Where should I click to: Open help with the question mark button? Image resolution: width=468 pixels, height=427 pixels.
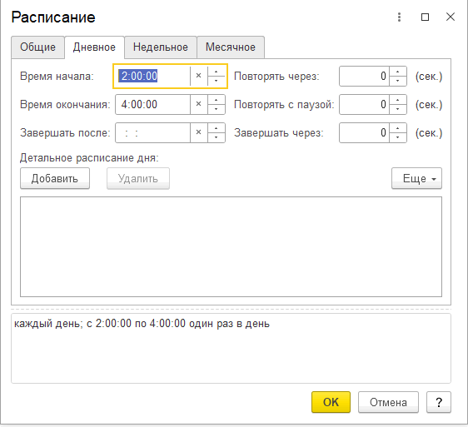click(439, 402)
